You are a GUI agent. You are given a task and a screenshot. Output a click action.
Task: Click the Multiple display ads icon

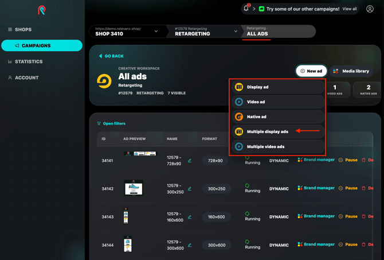[239, 131]
